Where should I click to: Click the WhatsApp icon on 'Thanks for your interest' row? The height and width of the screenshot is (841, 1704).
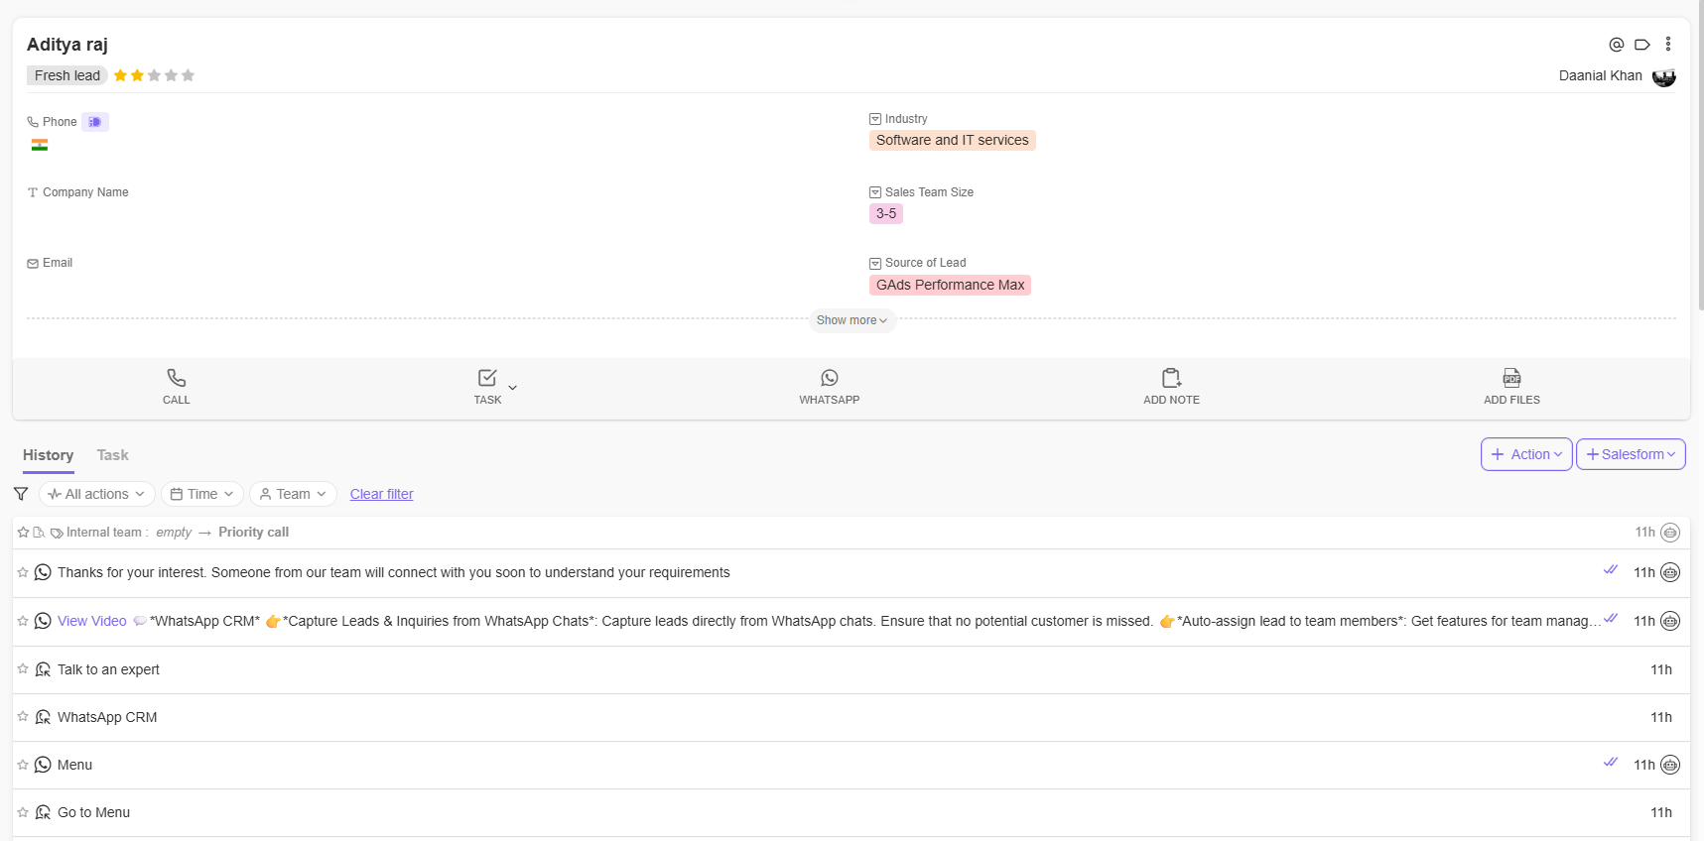(43, 572)
